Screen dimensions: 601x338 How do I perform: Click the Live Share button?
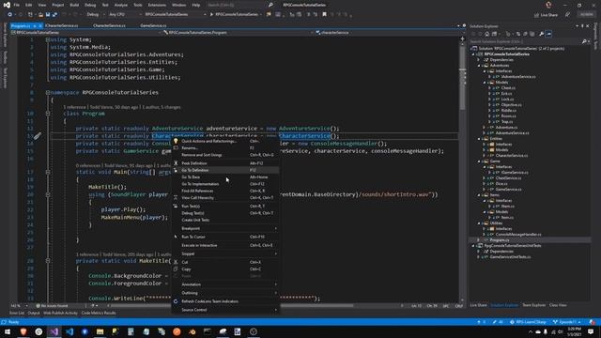point(546,15)
